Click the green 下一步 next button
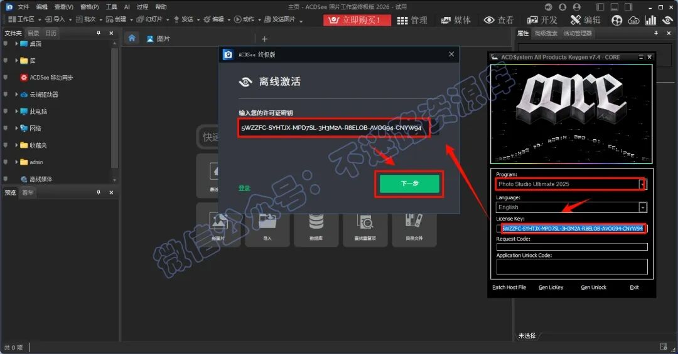678x354 pixels. tap(409, 184)
